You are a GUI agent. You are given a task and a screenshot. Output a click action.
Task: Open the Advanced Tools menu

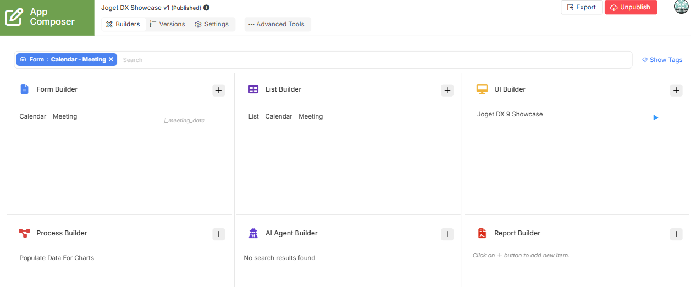click(x=278, y=24)
